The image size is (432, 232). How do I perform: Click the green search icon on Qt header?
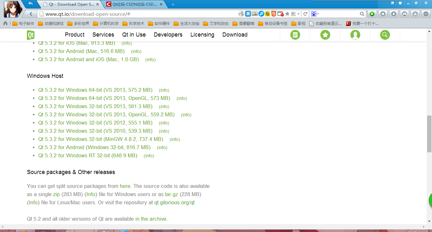[385, 35]
